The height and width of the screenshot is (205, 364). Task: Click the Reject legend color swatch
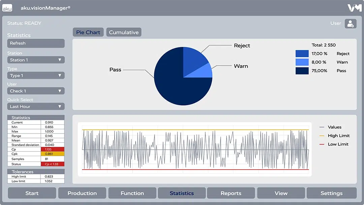coord(302,54)
